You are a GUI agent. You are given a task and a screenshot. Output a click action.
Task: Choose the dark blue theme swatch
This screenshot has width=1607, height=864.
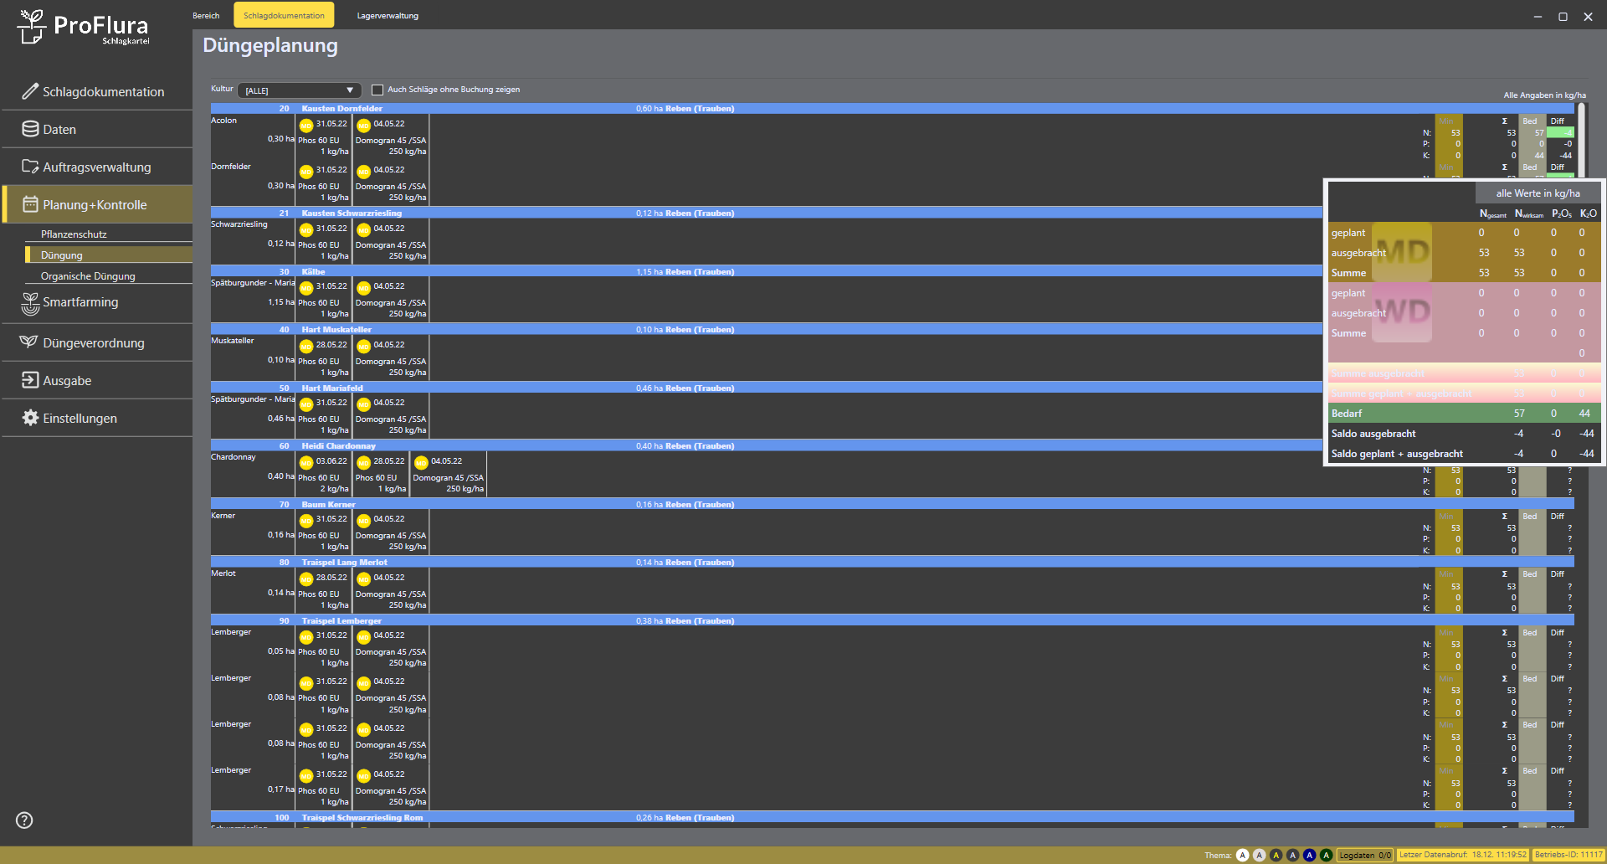pos(1309,855)
